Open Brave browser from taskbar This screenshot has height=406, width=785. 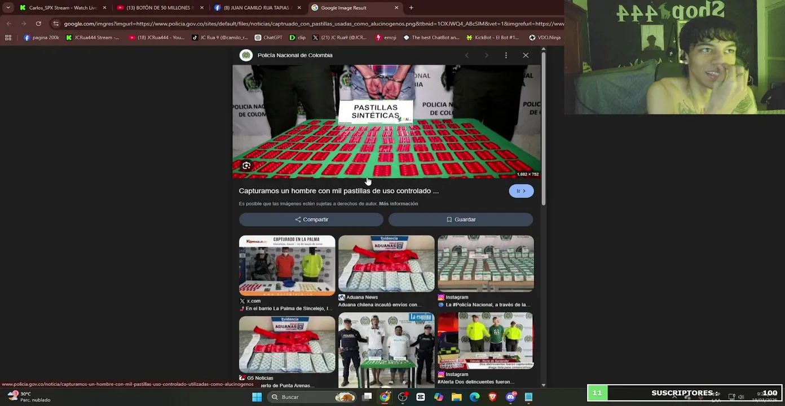(492, 397)
